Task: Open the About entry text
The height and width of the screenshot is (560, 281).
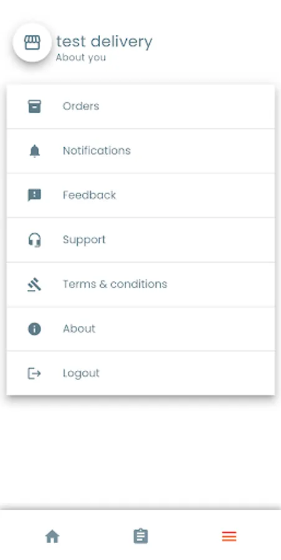Action: click(x=79, y=329)
